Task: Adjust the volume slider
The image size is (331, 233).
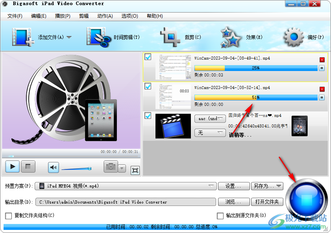Action: click(76, 169)
